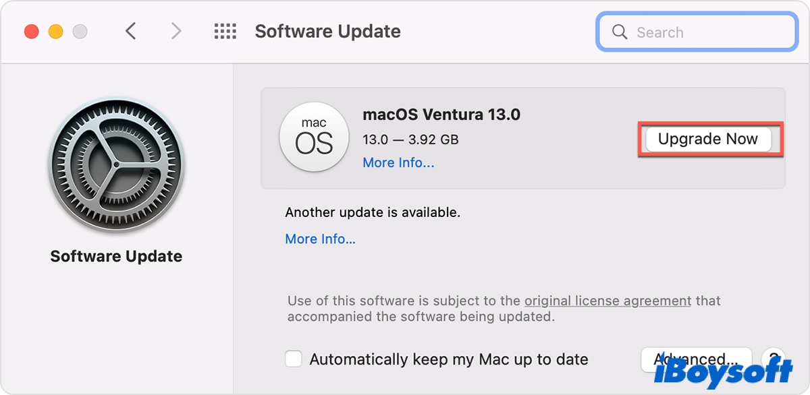Open help with the question mark button
The height and width of the screenshot is (395, 810).
tap(774, 358)
